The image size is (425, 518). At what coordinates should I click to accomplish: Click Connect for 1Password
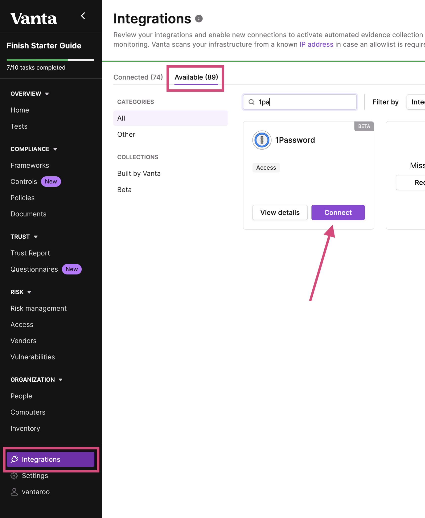(338, 212)
